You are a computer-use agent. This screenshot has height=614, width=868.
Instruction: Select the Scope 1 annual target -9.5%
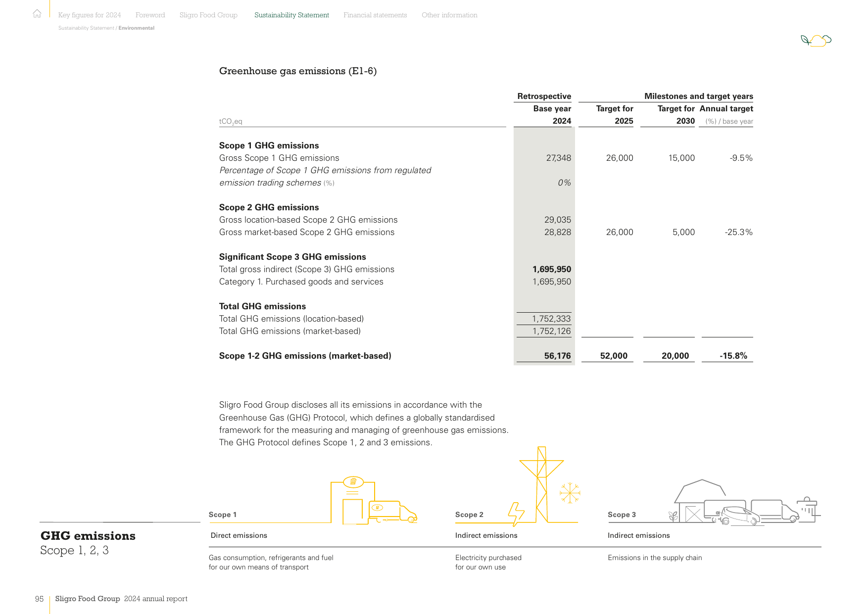741,158
